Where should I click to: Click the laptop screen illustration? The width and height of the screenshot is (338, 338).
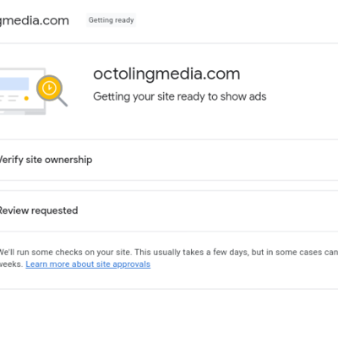point(21,90)
